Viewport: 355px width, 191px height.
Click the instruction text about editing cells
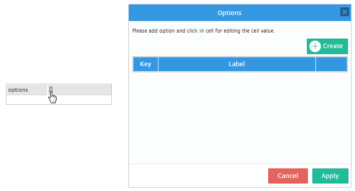tap(203, 31)
